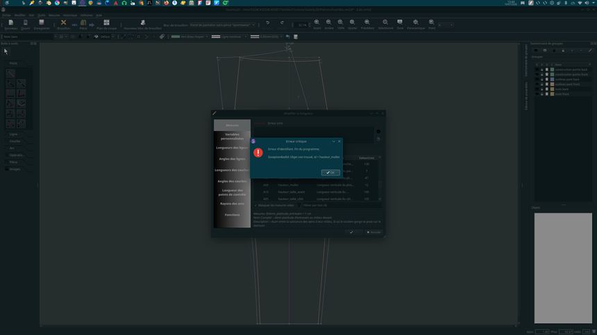Screen dimensions: 597x335
Task: Click the Ouvrir toolbar icon
Action: pyautogui.click(x=26, y=25)
